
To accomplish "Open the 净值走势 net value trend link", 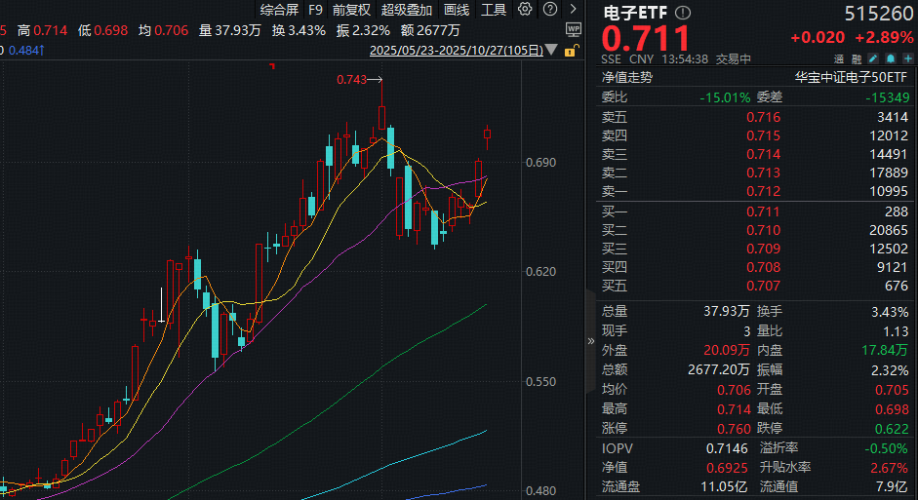I will [x=626, y=77].
